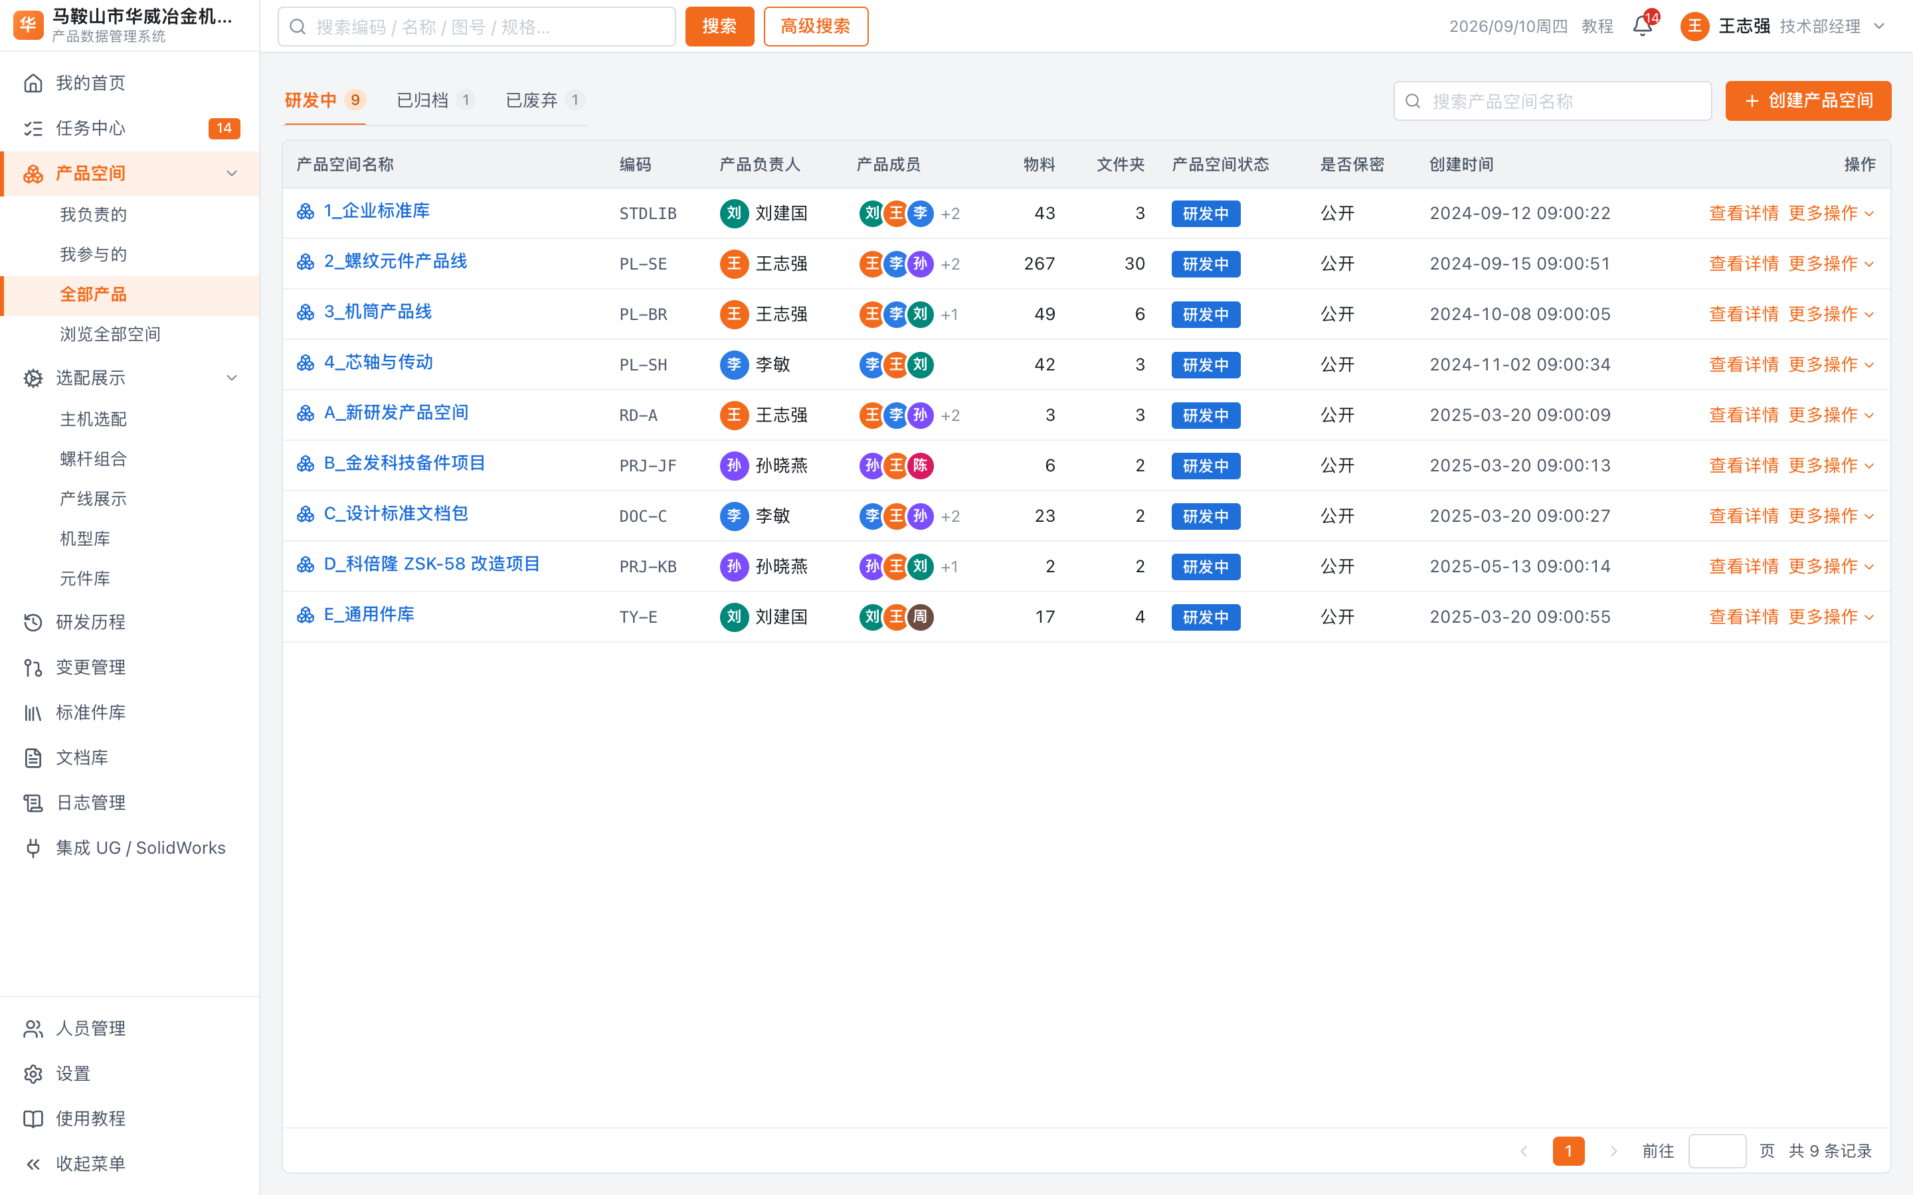Screen dimensions: 1913x1195
Task: Click the task list icon beside 任务中心
Action: tap(33, 128)
